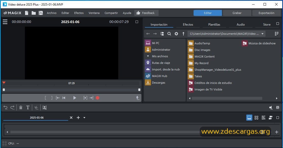Click the Feedback button
The height and width of the screenshot is (148, 283).
[x=146, y=13]
